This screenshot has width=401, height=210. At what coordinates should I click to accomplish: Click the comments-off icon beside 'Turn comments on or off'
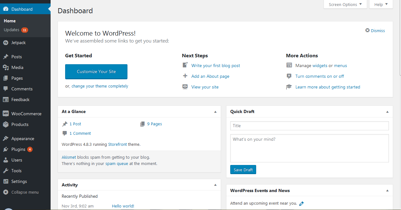point(289,76)
